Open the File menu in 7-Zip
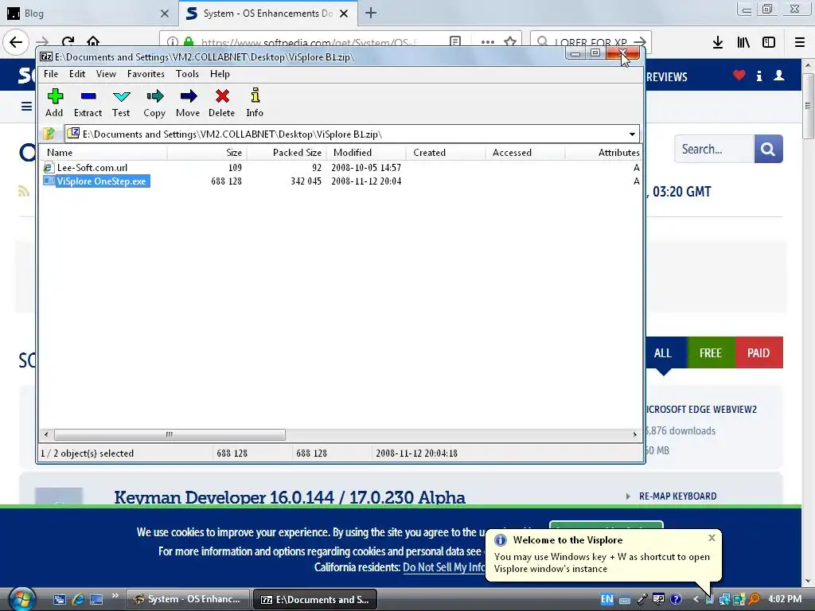This screenshot has width=815, height=611. [x=51, y=74]
